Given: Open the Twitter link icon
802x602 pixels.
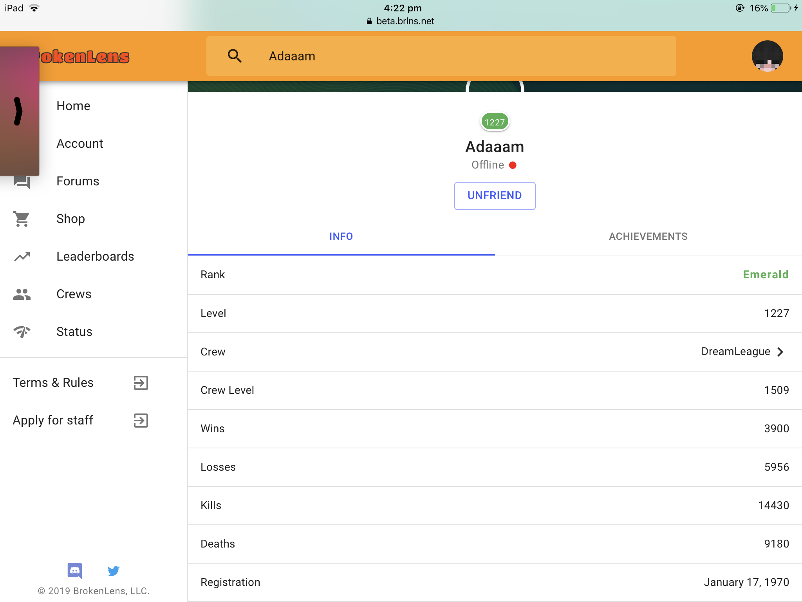Looking at the screenshot, I should tap(114, 571).
